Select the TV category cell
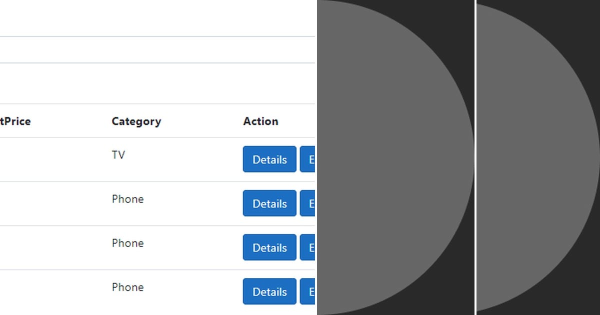Image resolution: width=600 pixels, height=315 pixels. pos(118,155)
